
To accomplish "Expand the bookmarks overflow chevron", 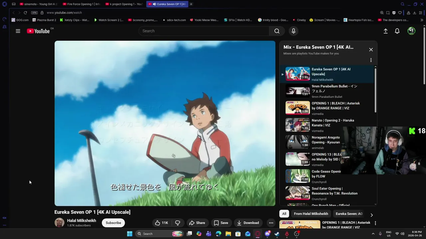I will pos(422,20).
